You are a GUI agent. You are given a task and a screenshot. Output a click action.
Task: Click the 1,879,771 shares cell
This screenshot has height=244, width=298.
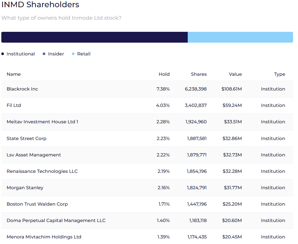(x=197, y=155)
